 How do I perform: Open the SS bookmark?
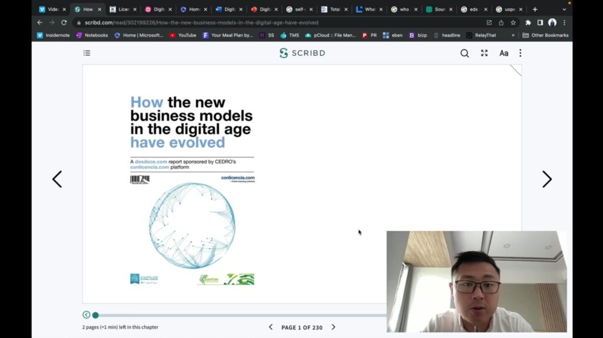pos(267,35)
